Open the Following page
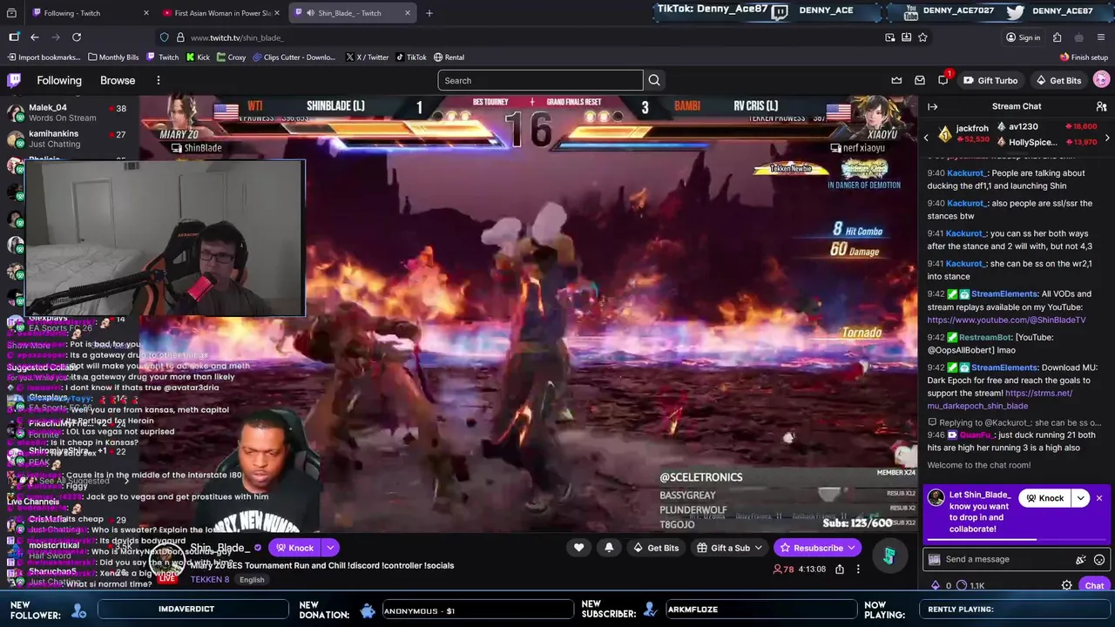The width and height of the screenshot is (1115, 627). pos(59,80)
